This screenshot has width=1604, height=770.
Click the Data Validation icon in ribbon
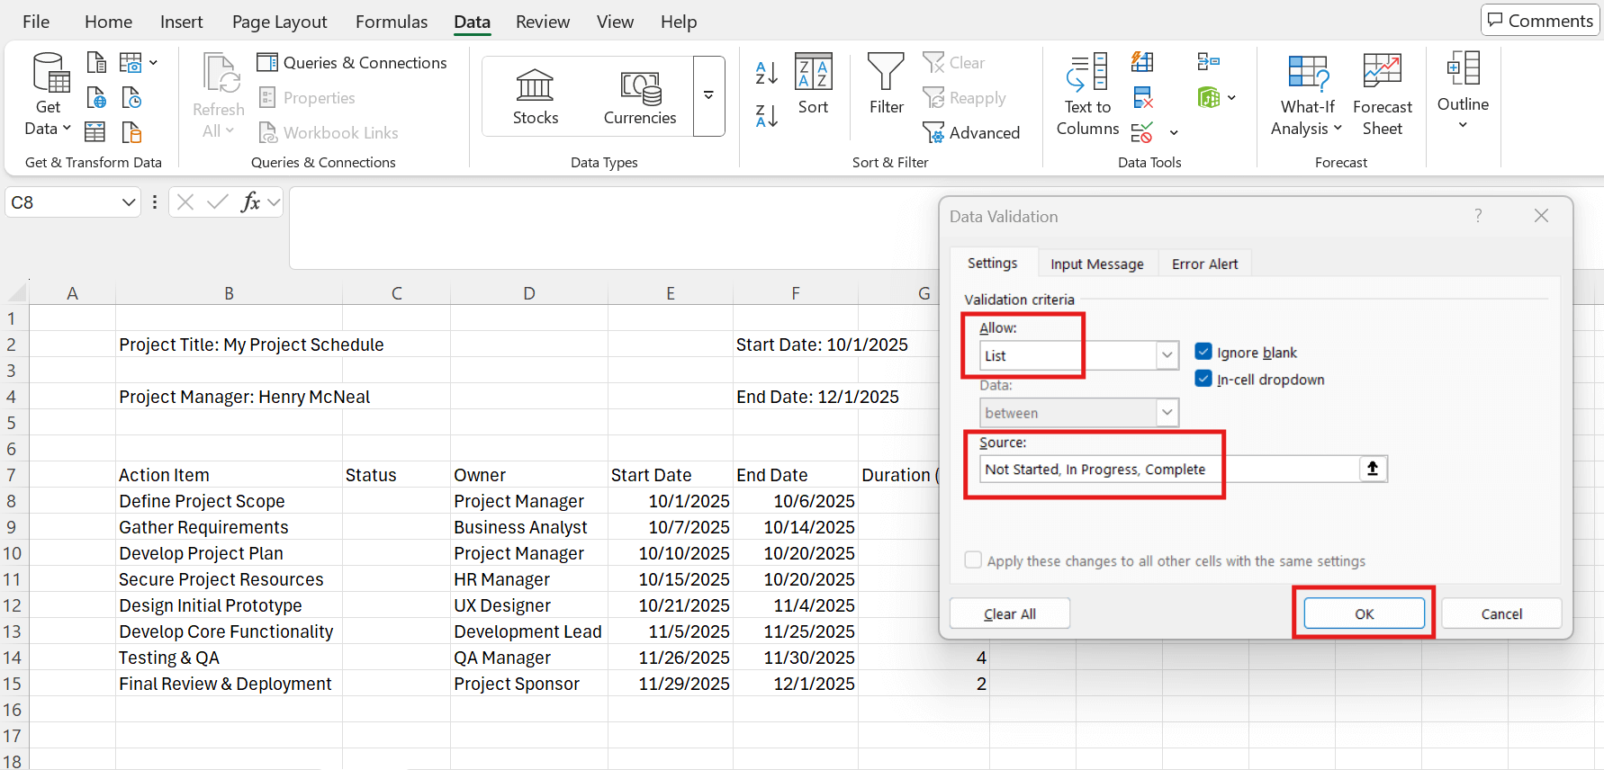coord(1142,133)
